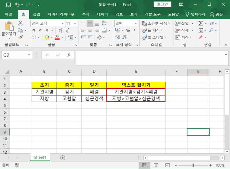
Task: Click the align left icon
Action: click(x=83, y=30)
